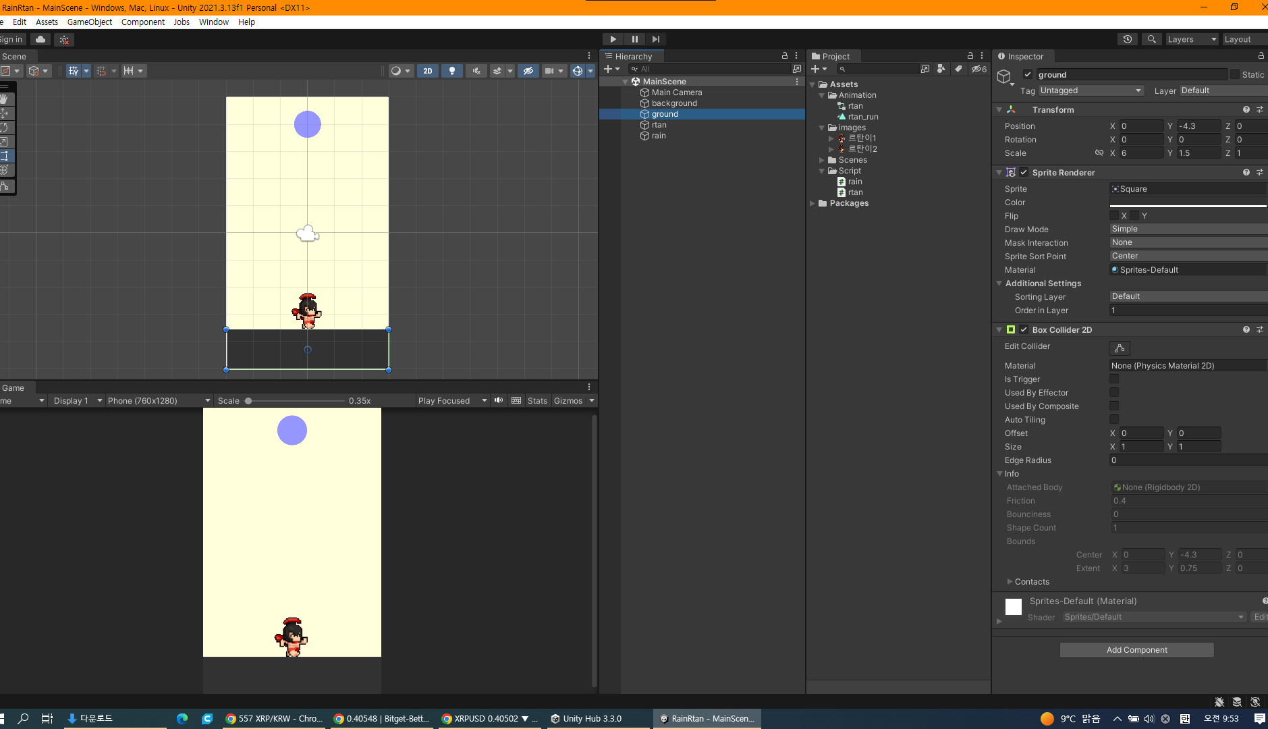Click the Pause playback button
The height and width of the screenshot is (729, 1268).
coord(634,39)
